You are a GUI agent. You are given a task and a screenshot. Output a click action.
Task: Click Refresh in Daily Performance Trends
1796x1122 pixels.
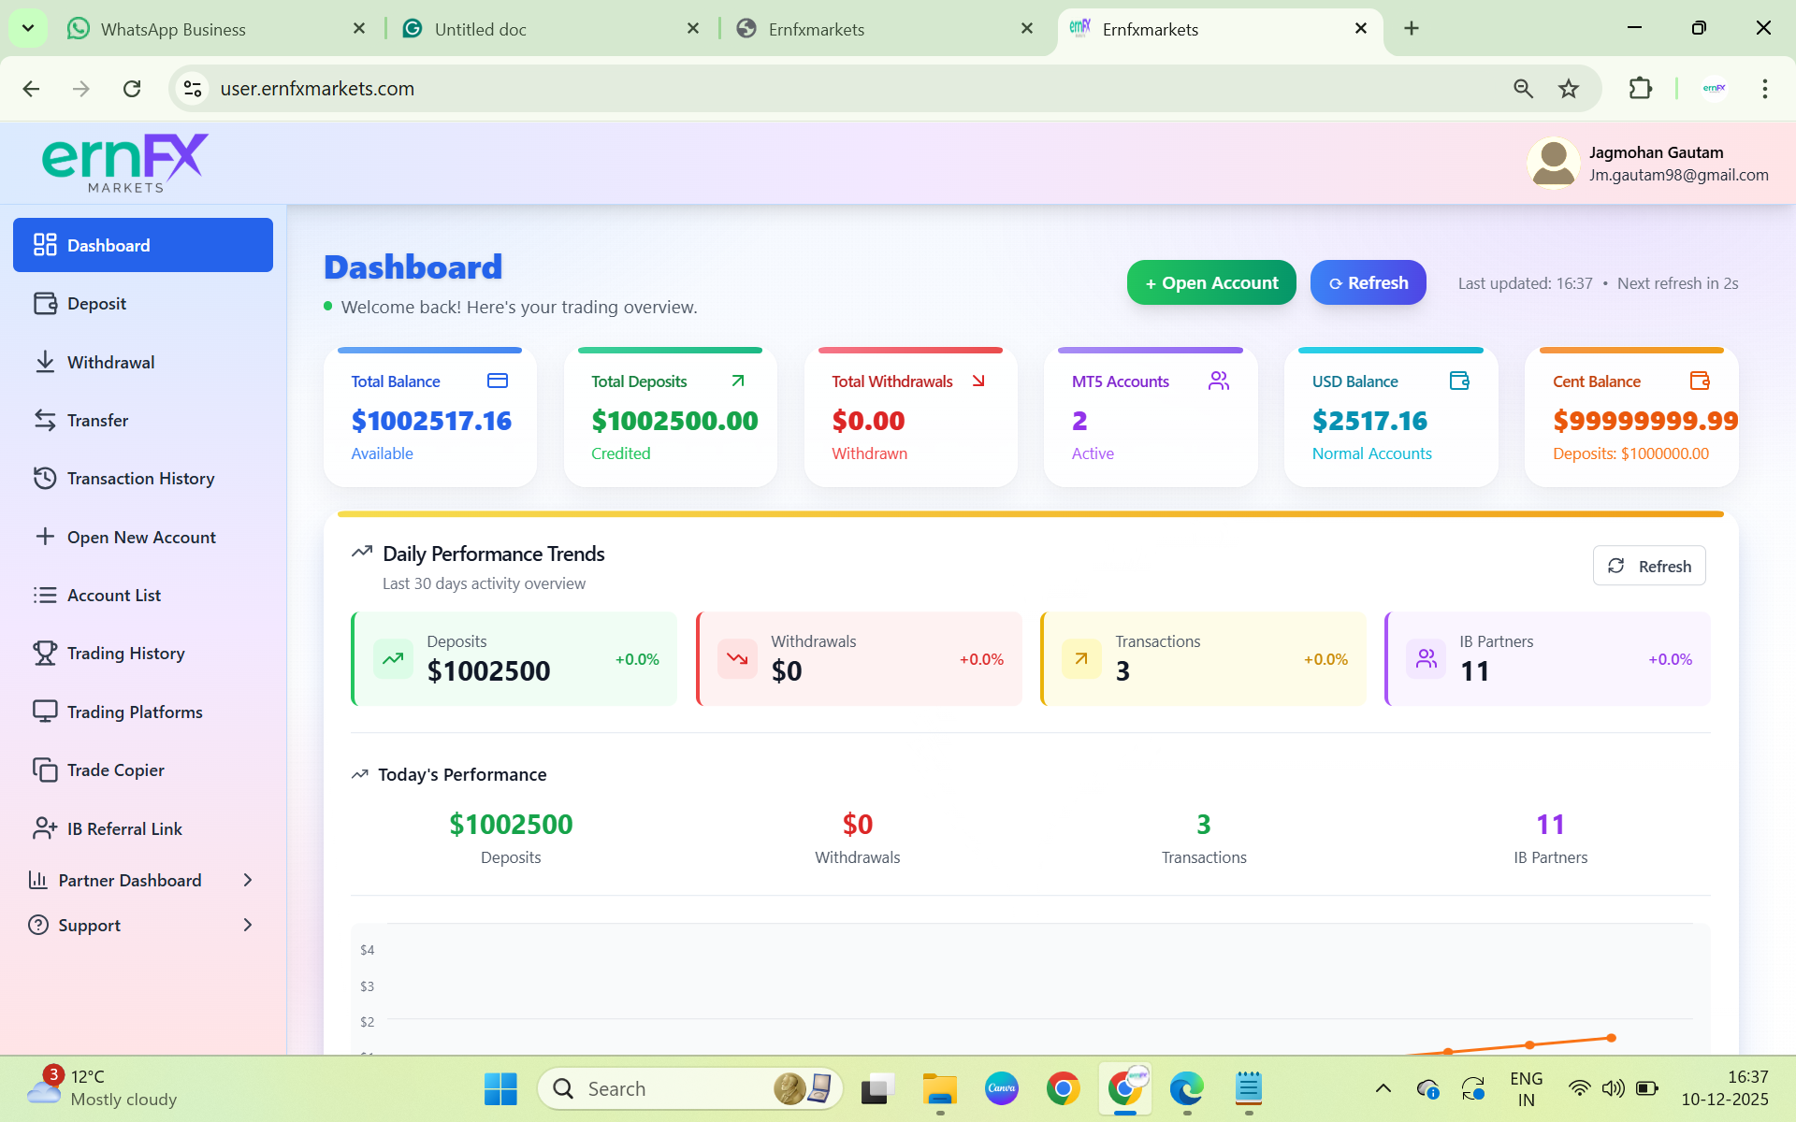click(1648, 566)
